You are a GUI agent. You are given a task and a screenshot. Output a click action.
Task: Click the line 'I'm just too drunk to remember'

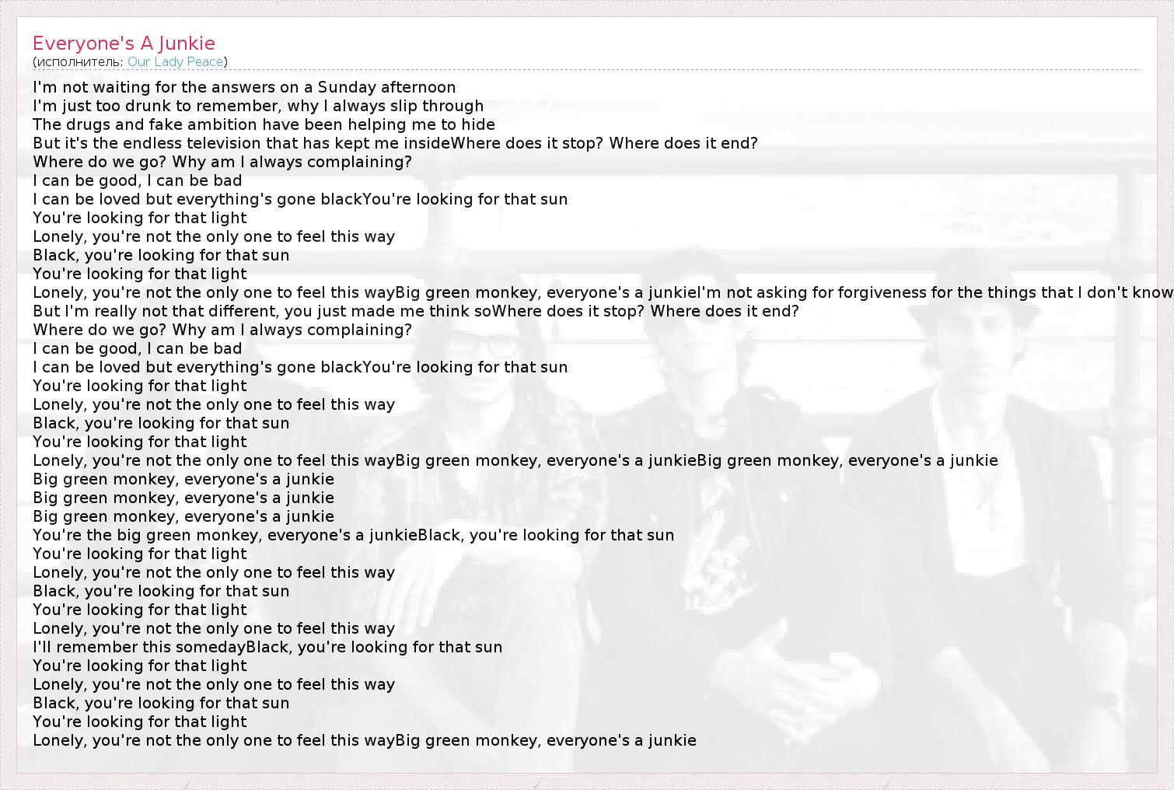[258, 106]
